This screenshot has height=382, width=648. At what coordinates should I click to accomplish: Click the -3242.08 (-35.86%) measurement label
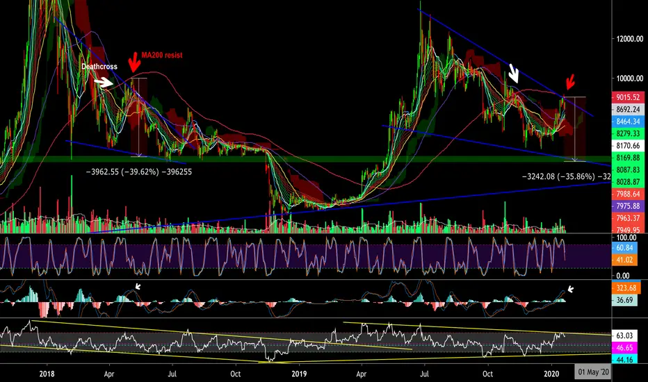(x=566, y=176)
